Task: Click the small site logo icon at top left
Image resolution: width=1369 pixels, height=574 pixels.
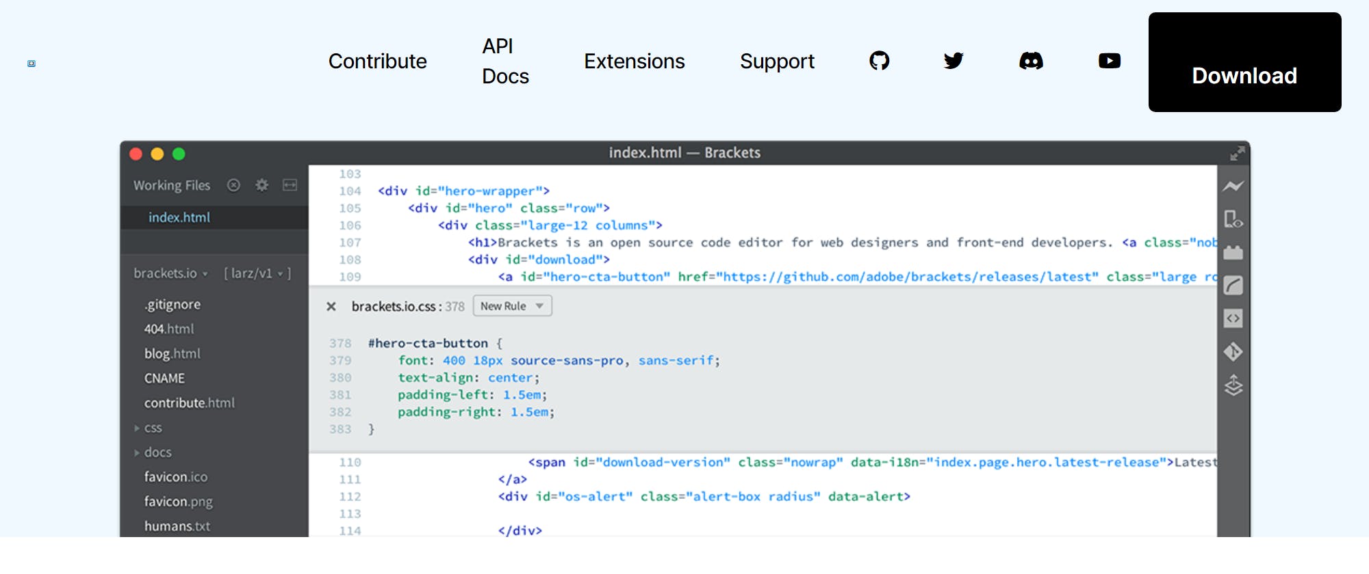Action: click(31, 64)
